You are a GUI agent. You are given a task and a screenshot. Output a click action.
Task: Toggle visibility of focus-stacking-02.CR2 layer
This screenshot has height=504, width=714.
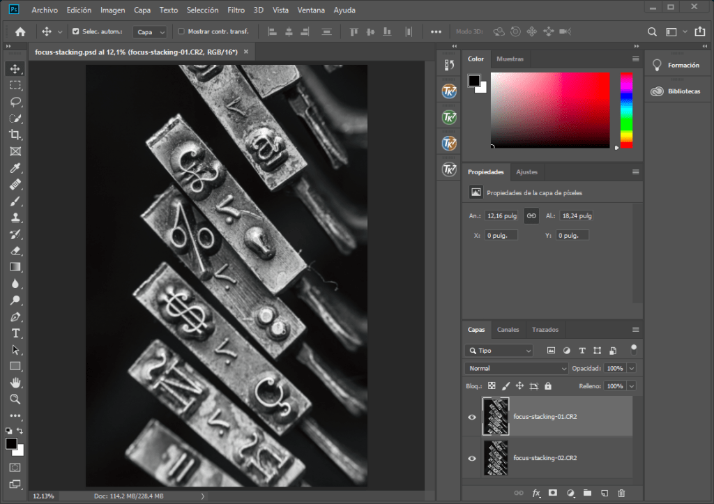pos(472,458)
